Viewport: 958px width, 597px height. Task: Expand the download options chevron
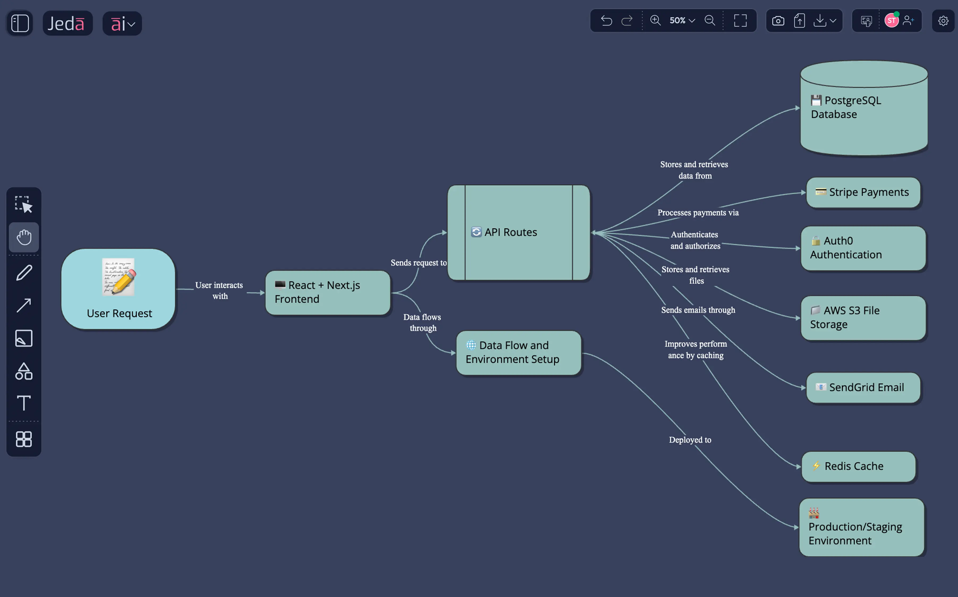(833, 20)
